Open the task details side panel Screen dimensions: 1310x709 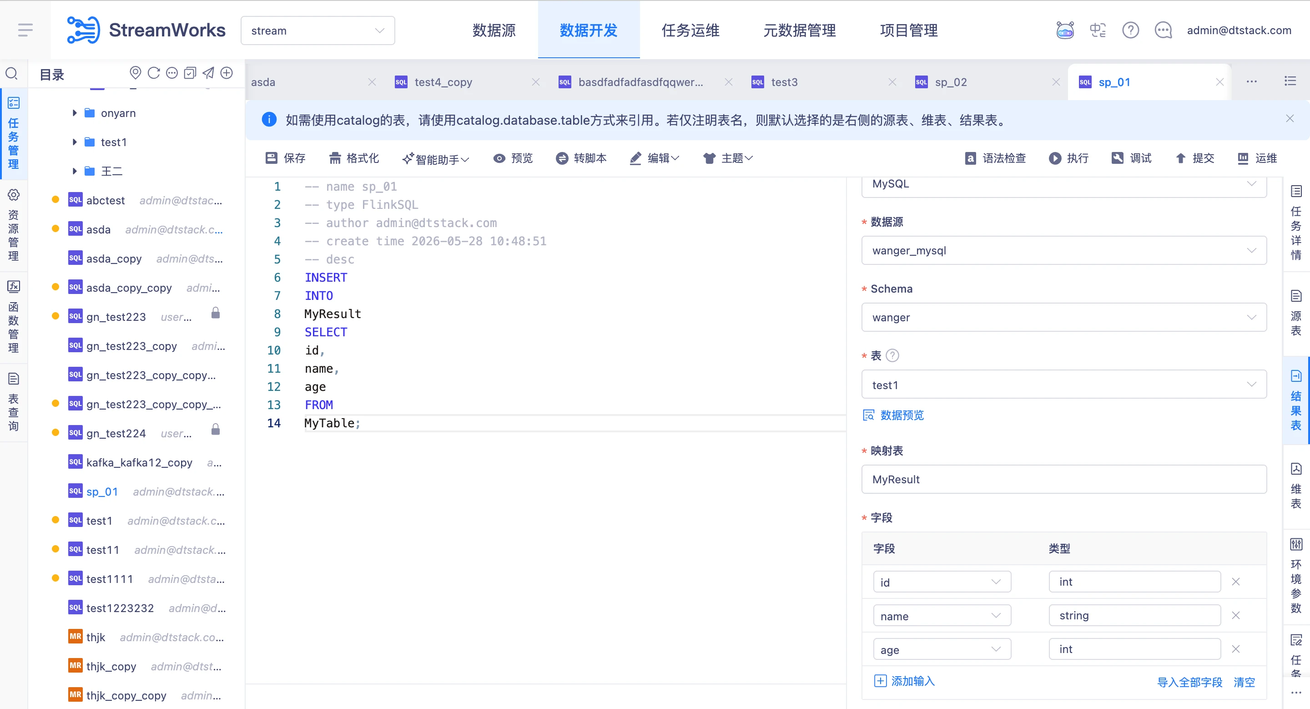(1296, 223)
